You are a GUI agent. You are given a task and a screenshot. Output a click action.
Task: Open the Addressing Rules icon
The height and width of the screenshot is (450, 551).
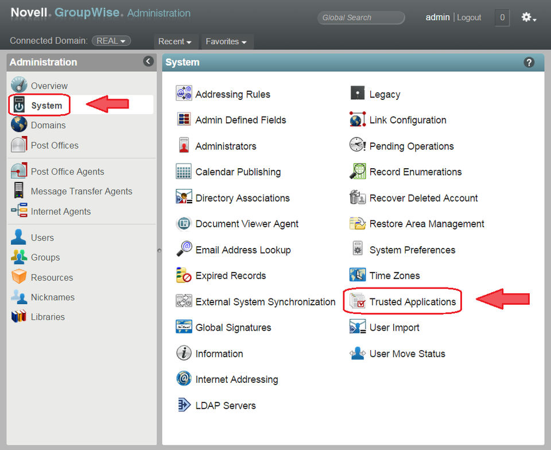pyautogui.click(x=184, y=94)
